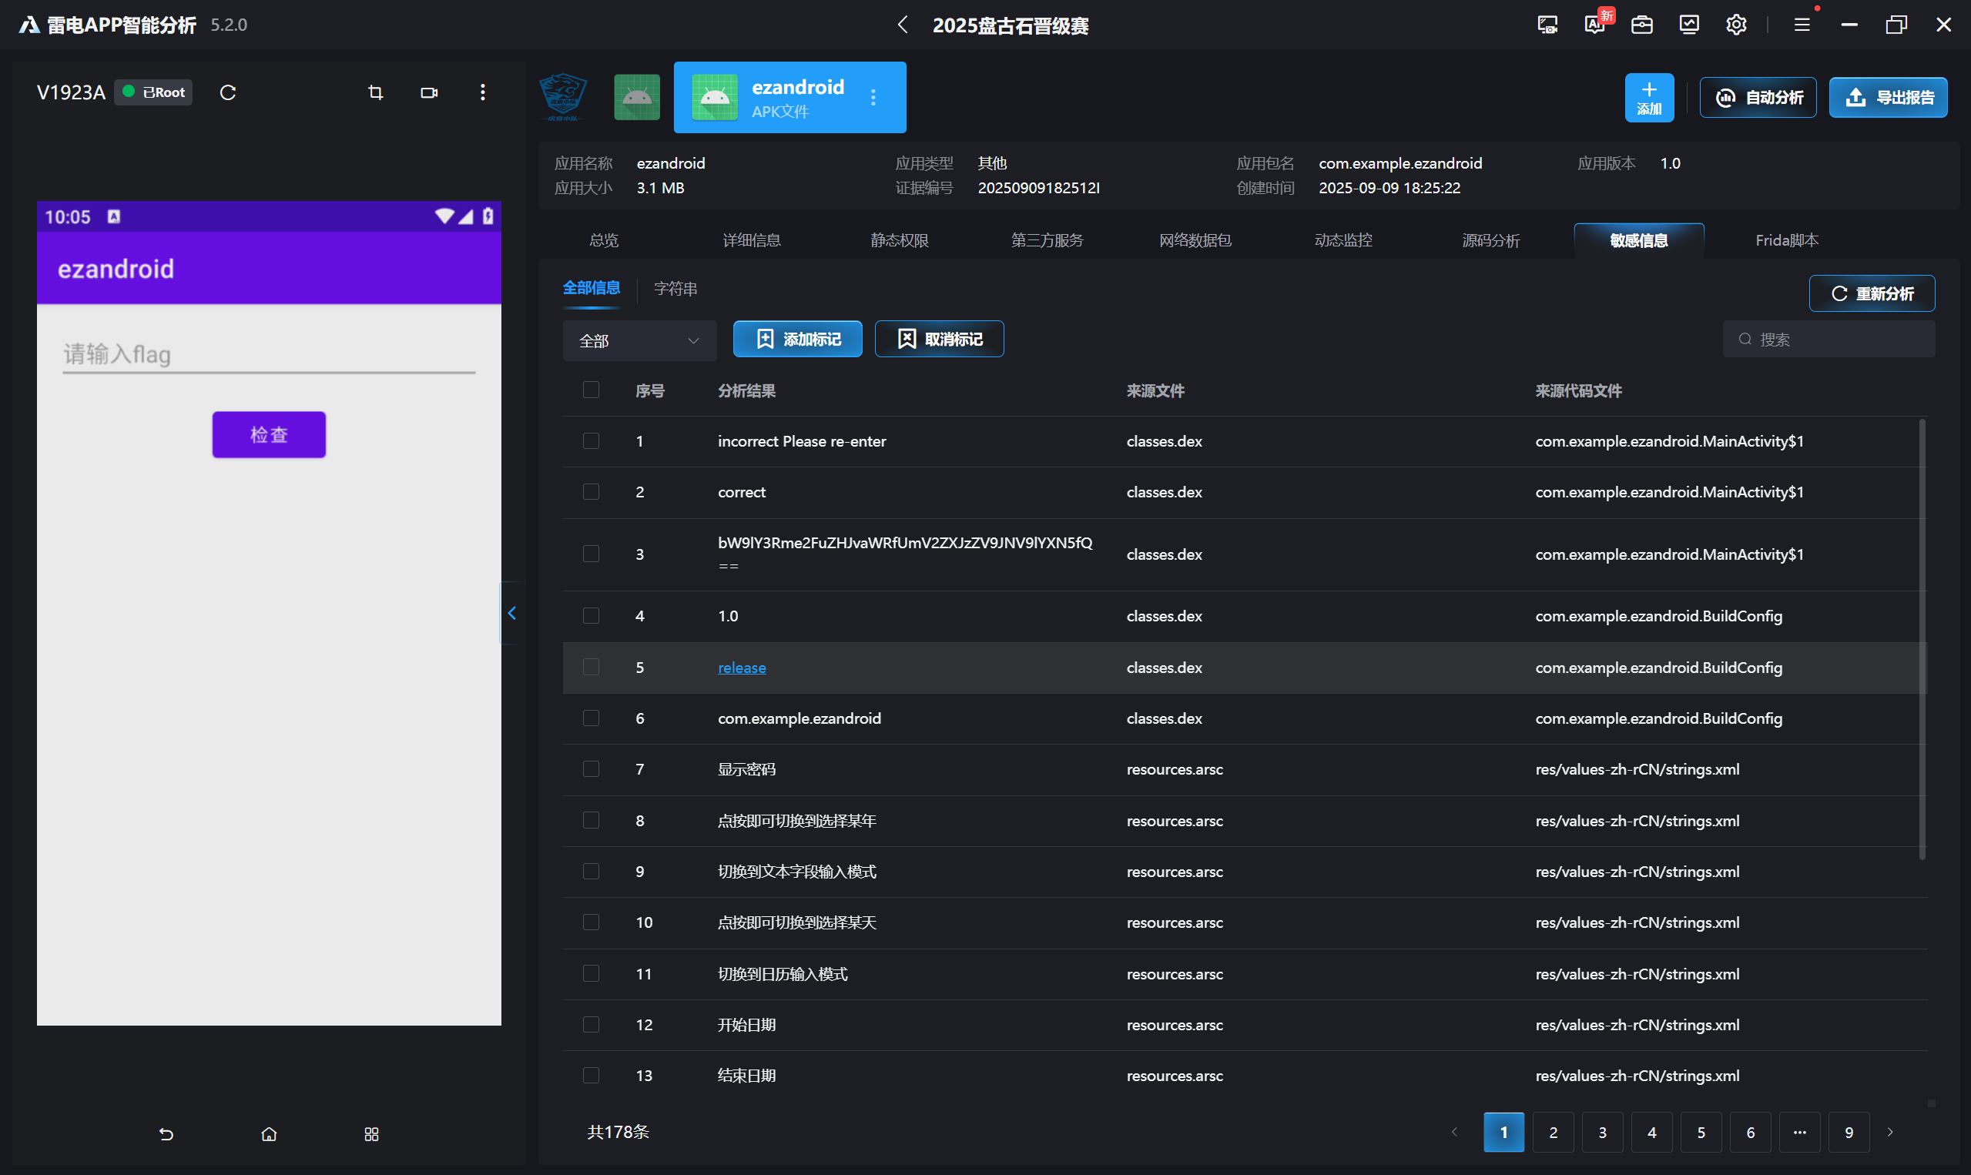Check the select-all header checkbox
1971x1175 pixels.
pos(591,390)
